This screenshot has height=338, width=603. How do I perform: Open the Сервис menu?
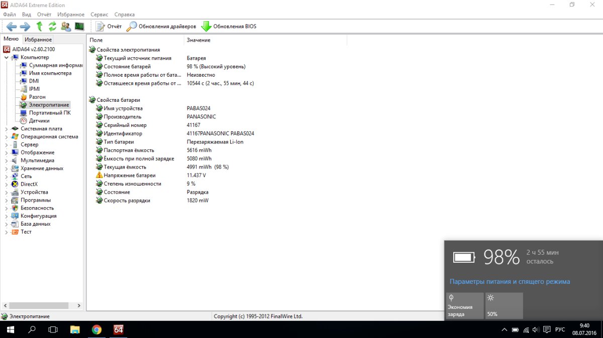pos(99,15)
